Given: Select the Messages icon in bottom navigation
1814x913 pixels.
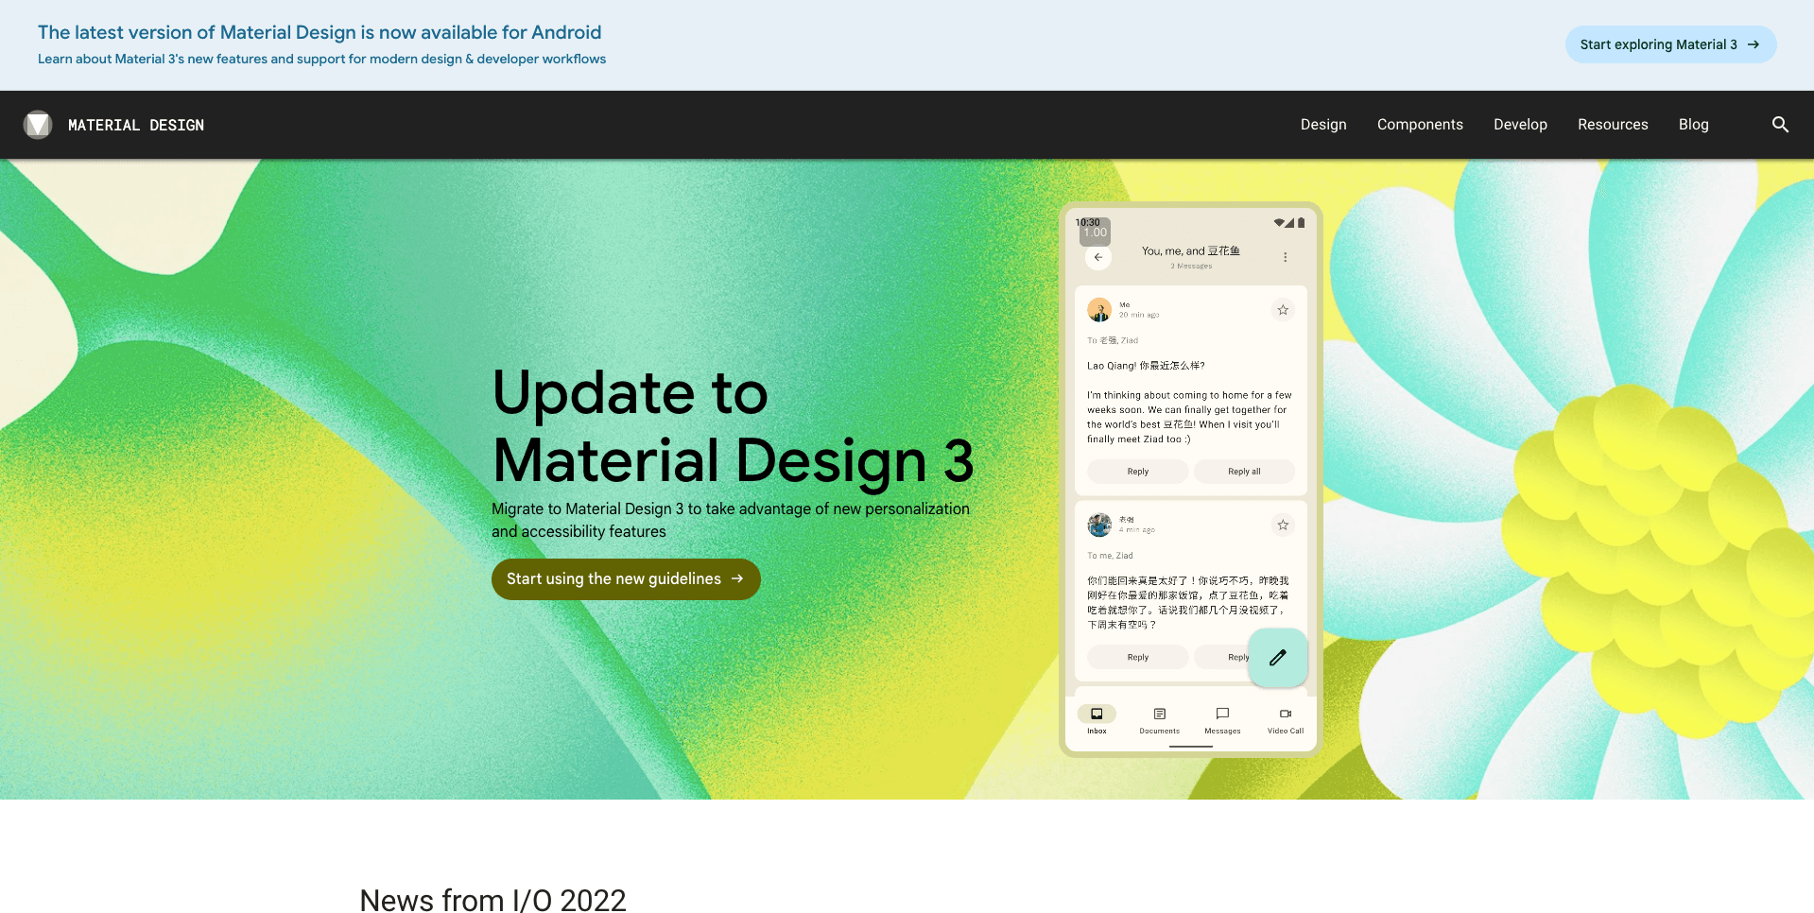Looking at the screenshot, I should click(1222, 715).
